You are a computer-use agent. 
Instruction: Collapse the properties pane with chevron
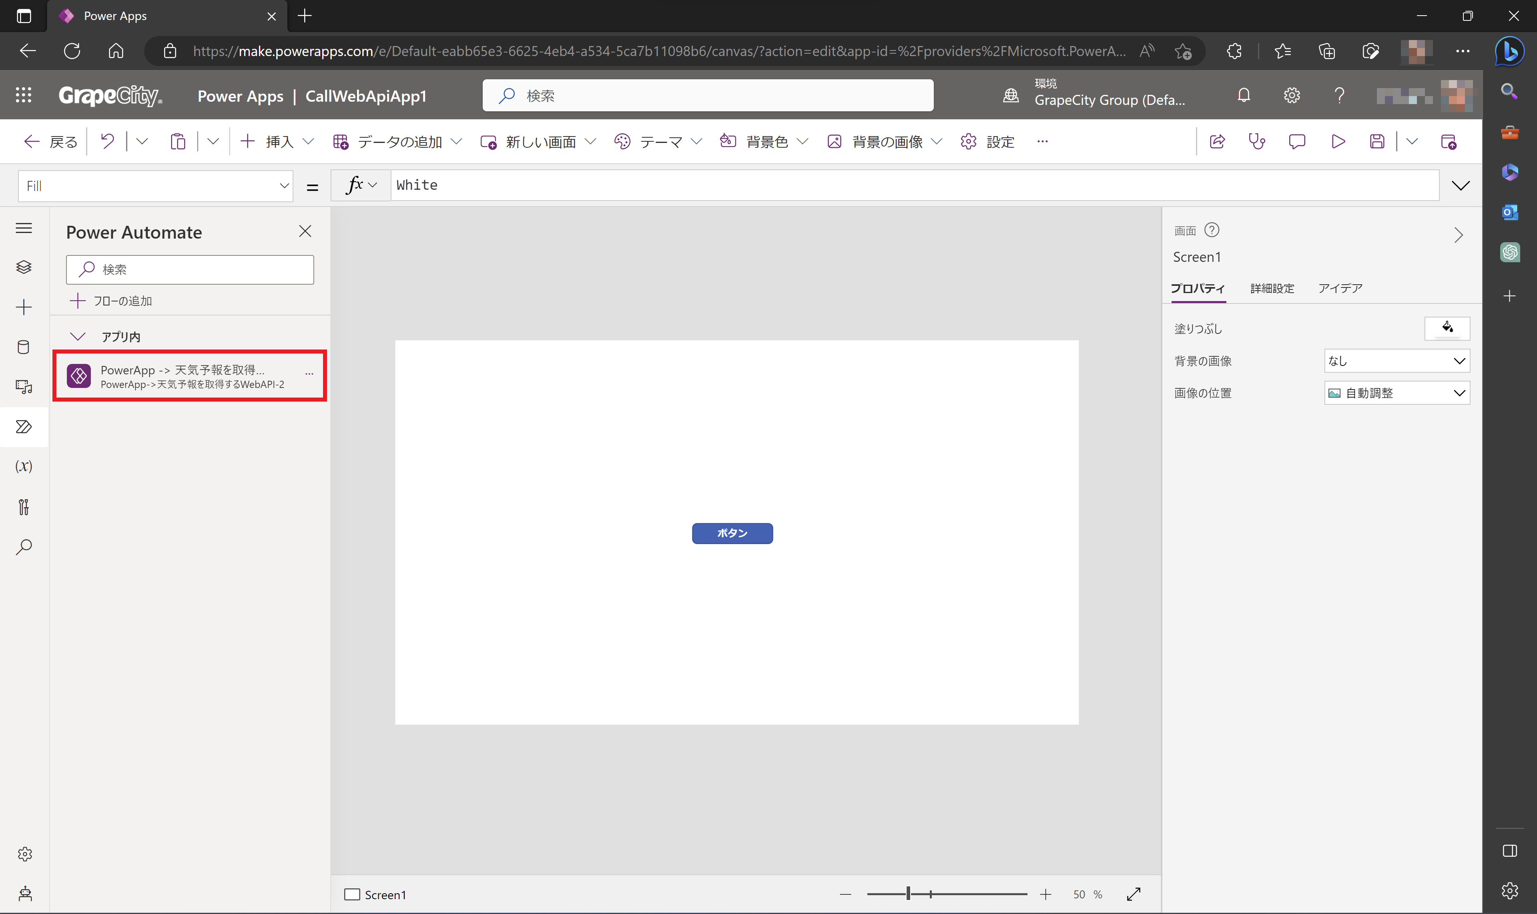tap(1458, 235)
